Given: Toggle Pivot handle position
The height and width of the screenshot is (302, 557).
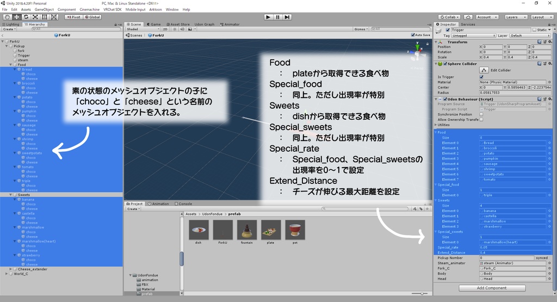Looking at the screenshot, I should point(73,17).
